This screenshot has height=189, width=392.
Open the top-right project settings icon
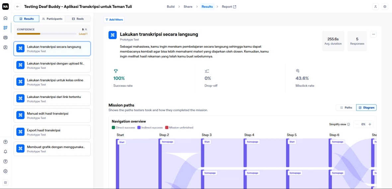point(385,7)
